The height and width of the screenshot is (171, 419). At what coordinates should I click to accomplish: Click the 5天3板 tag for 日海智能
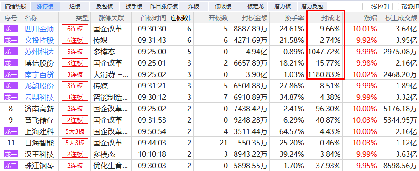(75, 143)
